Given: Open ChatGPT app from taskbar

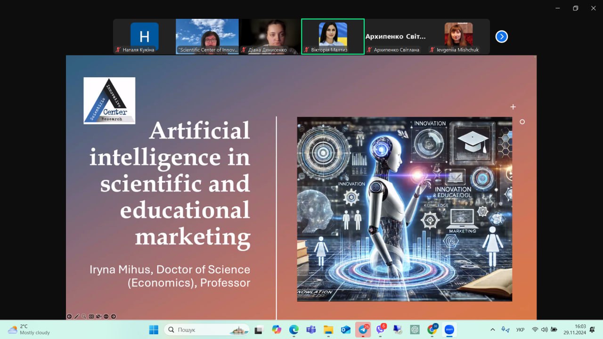Looking at the screenshot, I should pos(415,330).
